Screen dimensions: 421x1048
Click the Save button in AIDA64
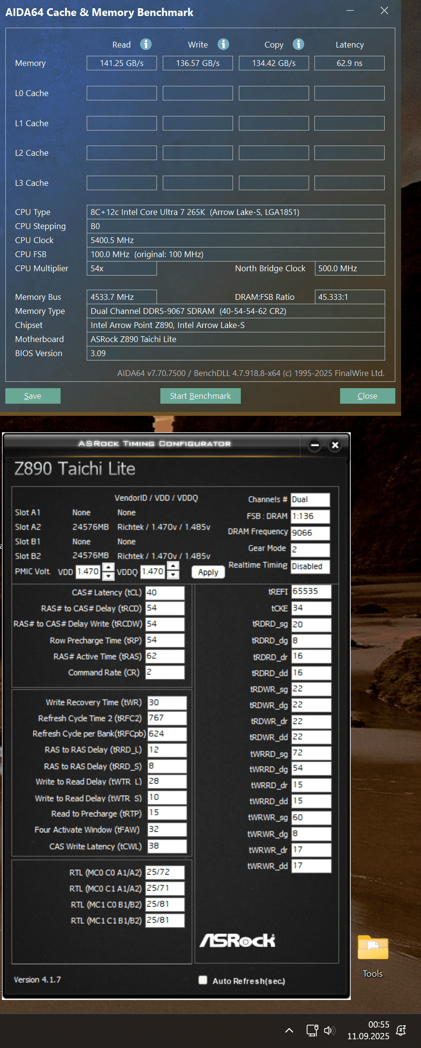33,396
